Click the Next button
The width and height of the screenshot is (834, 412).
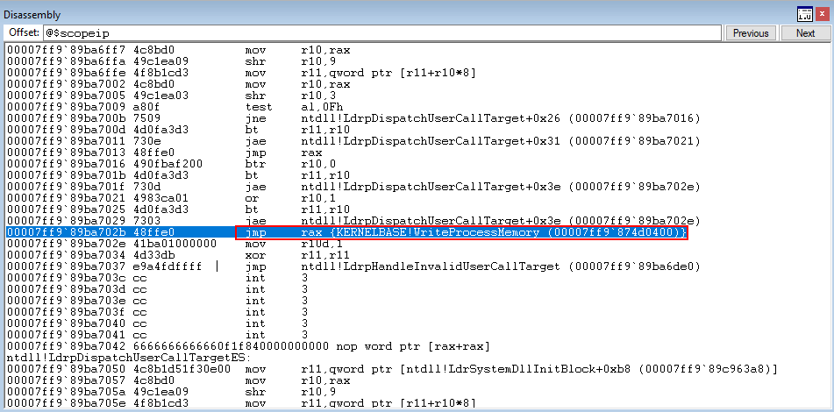point(805,33)
